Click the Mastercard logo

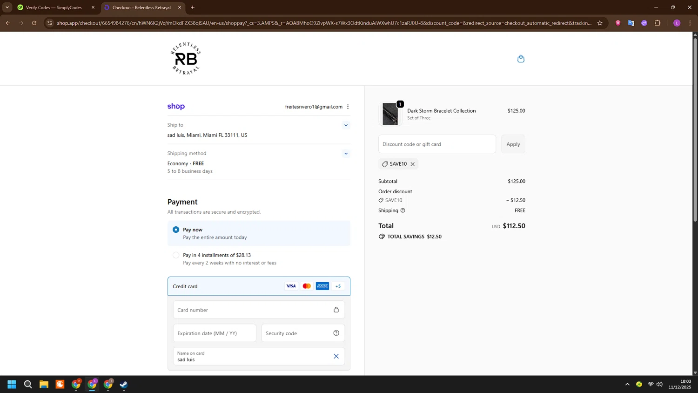pos(307,286)
